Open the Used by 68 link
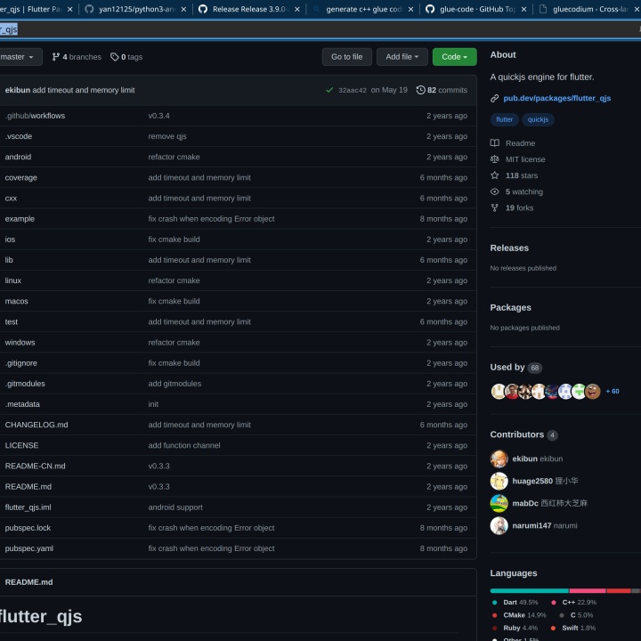641x641 pixels. click(x=515, y=367)
